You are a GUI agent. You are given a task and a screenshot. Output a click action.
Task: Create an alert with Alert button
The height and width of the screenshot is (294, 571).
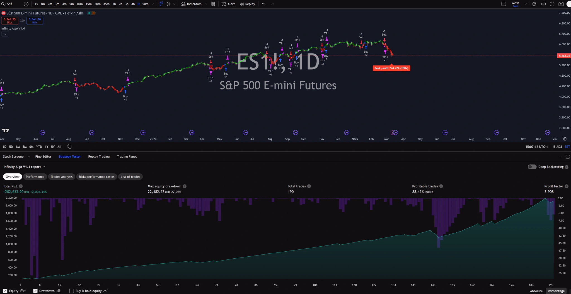tap(228, 4)
